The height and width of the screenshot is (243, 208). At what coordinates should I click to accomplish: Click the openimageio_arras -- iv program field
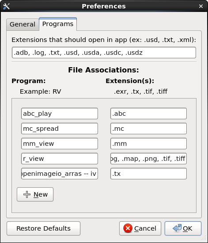(x=60, y=174)
